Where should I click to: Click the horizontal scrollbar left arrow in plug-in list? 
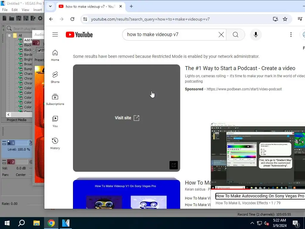coord(8,115)
